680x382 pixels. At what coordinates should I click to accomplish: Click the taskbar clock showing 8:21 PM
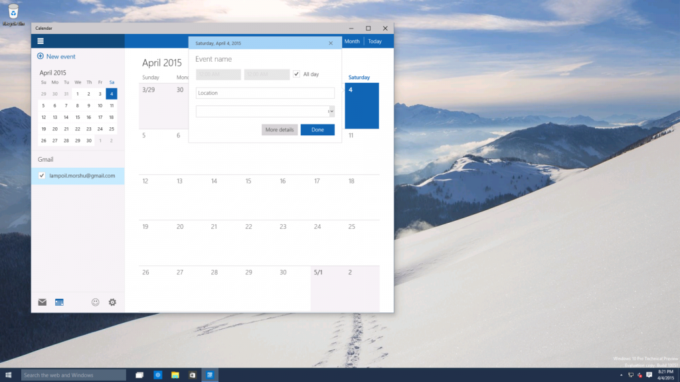(x=665, y=375)
